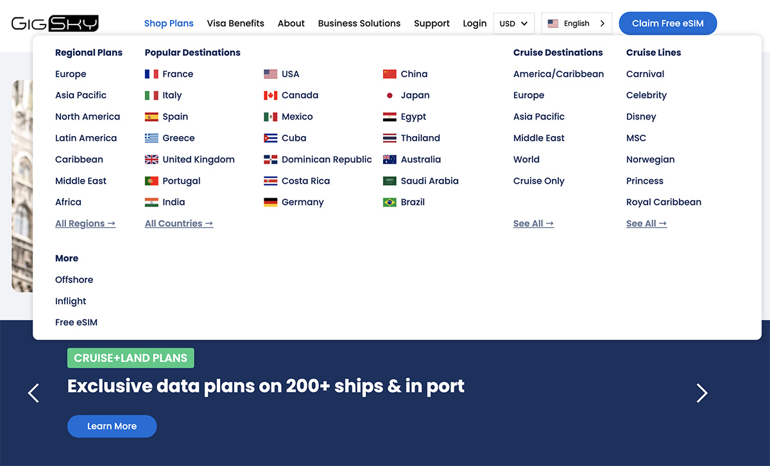Click the Dominican Republic flag icon
Viewport: 770px width, 466px height.
(271, 159)
